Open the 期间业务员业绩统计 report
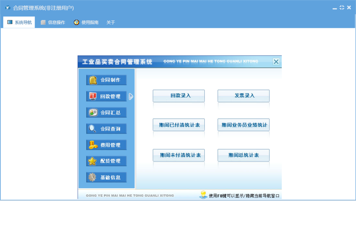The height and width of the screenshot is (236, 356). click(x=243, y=125)
